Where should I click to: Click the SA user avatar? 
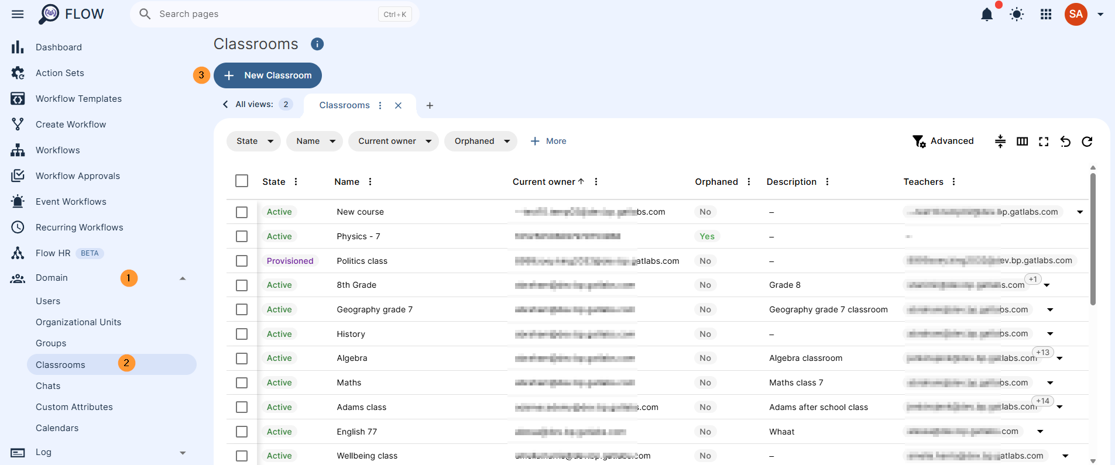point(1076,14)
